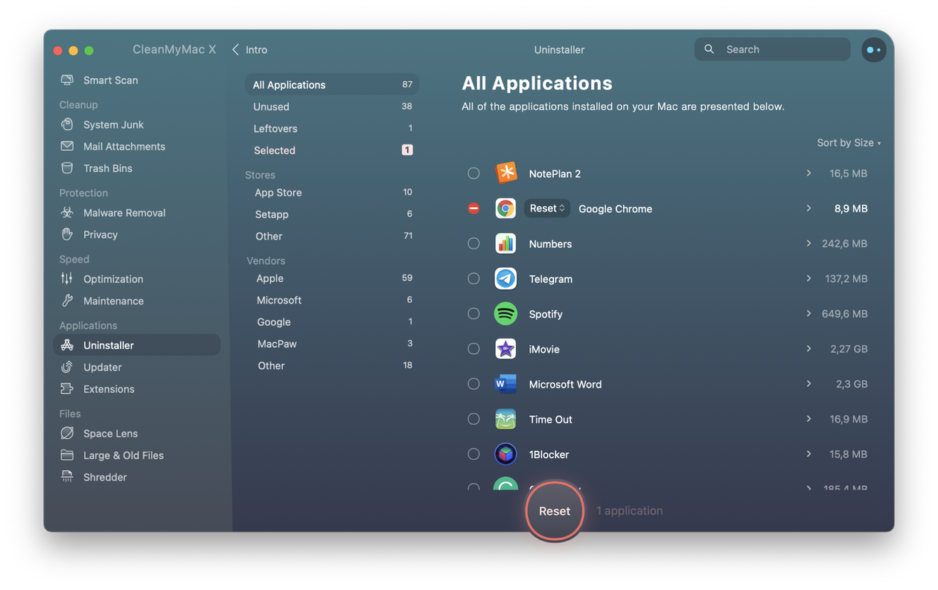
Task: Show Selected applications category
Action: (x=332, y=150)
